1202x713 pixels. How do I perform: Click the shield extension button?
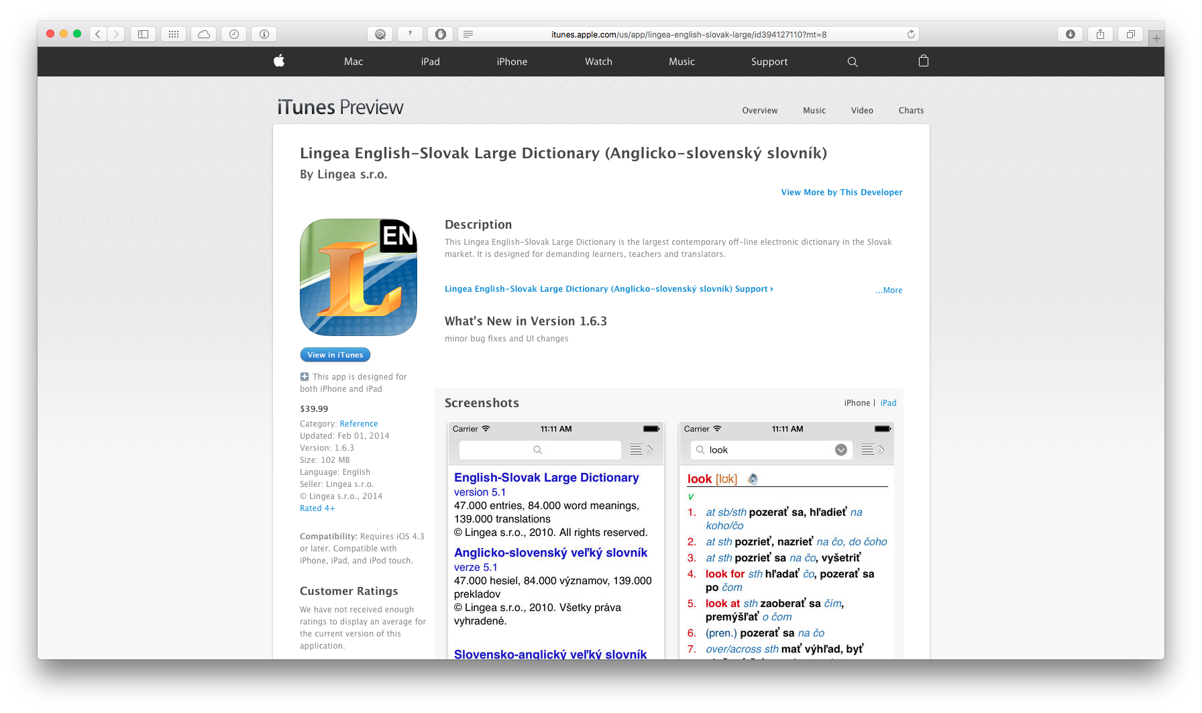[x=440, y=34]
